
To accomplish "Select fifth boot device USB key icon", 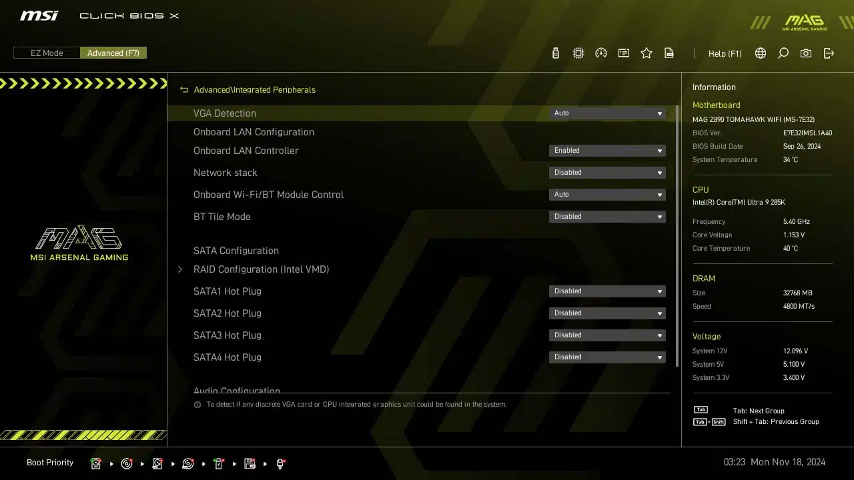I will [x=218, y=463].
